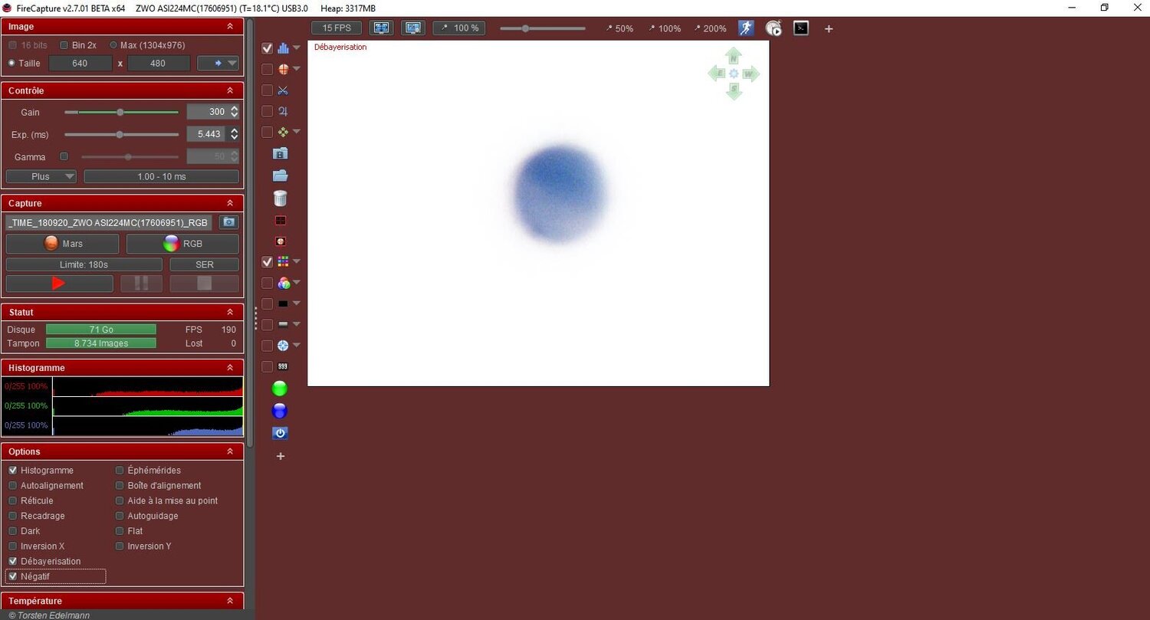Open the capture folder icon

point(280,174)
